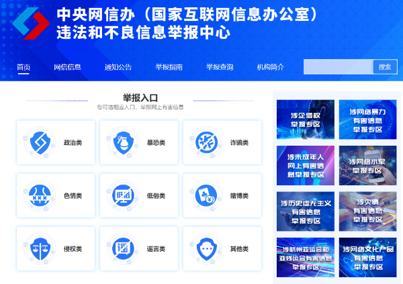Open the 涉企侵权举报专区 banner
Viewport: 403px width, 284px height.
point(306,120)
